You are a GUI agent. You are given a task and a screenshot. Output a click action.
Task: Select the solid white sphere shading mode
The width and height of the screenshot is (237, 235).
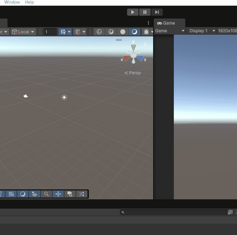(123, 32)
